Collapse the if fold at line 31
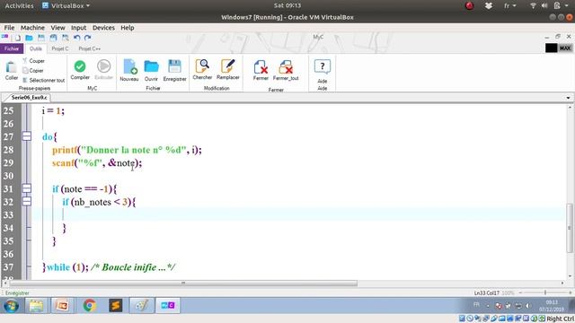This screenshot has height=323, width=575. point(27,188)
